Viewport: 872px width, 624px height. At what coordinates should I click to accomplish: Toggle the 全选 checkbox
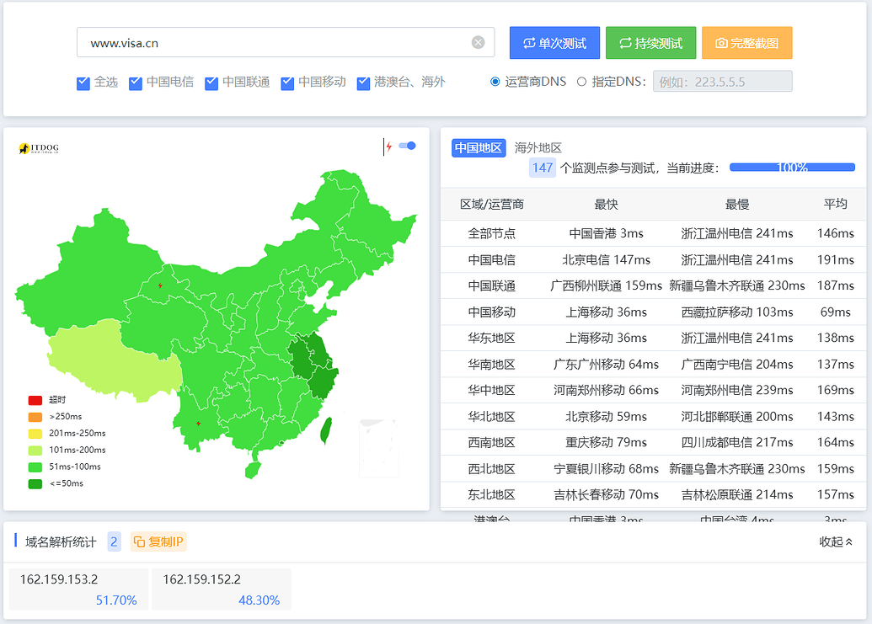coord(83,83)
